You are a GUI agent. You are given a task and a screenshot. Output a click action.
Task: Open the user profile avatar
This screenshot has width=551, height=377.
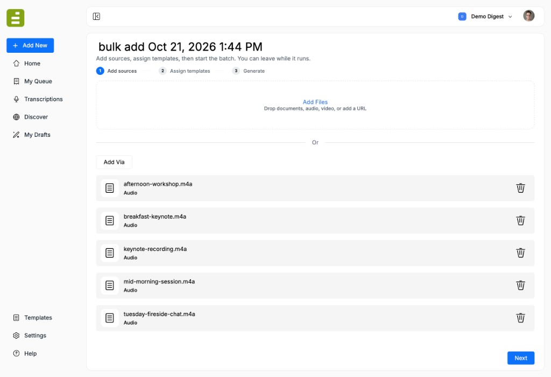[528, 16]
